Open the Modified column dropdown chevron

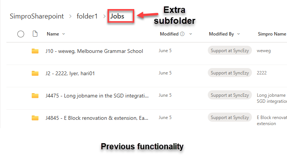click(x=190, y=34)
